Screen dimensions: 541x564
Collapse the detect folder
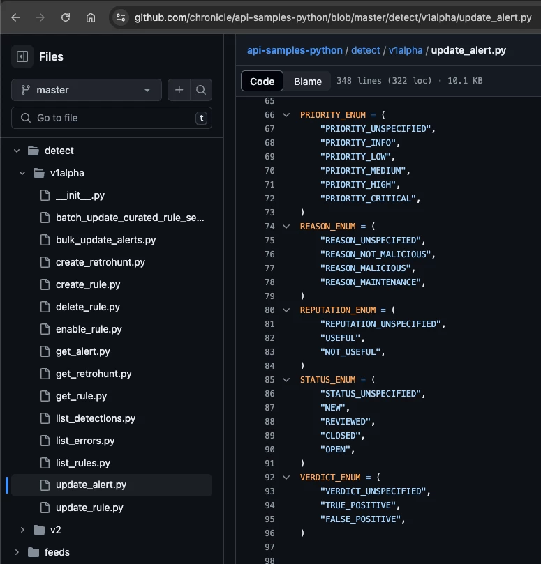[17, 151]
